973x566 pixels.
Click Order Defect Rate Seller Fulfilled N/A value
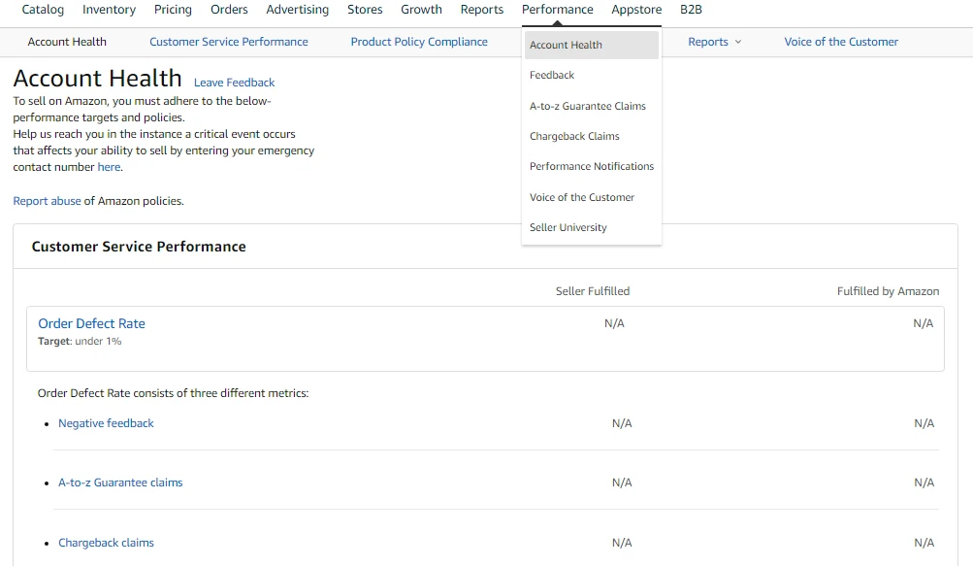(614, 323)
